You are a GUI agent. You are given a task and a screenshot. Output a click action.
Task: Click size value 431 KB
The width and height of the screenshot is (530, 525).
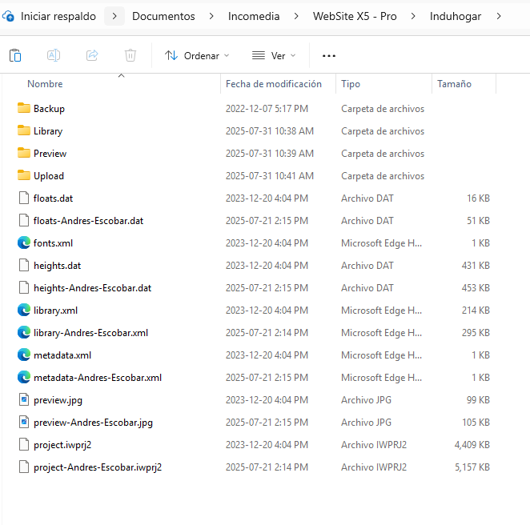pos(476,265)
